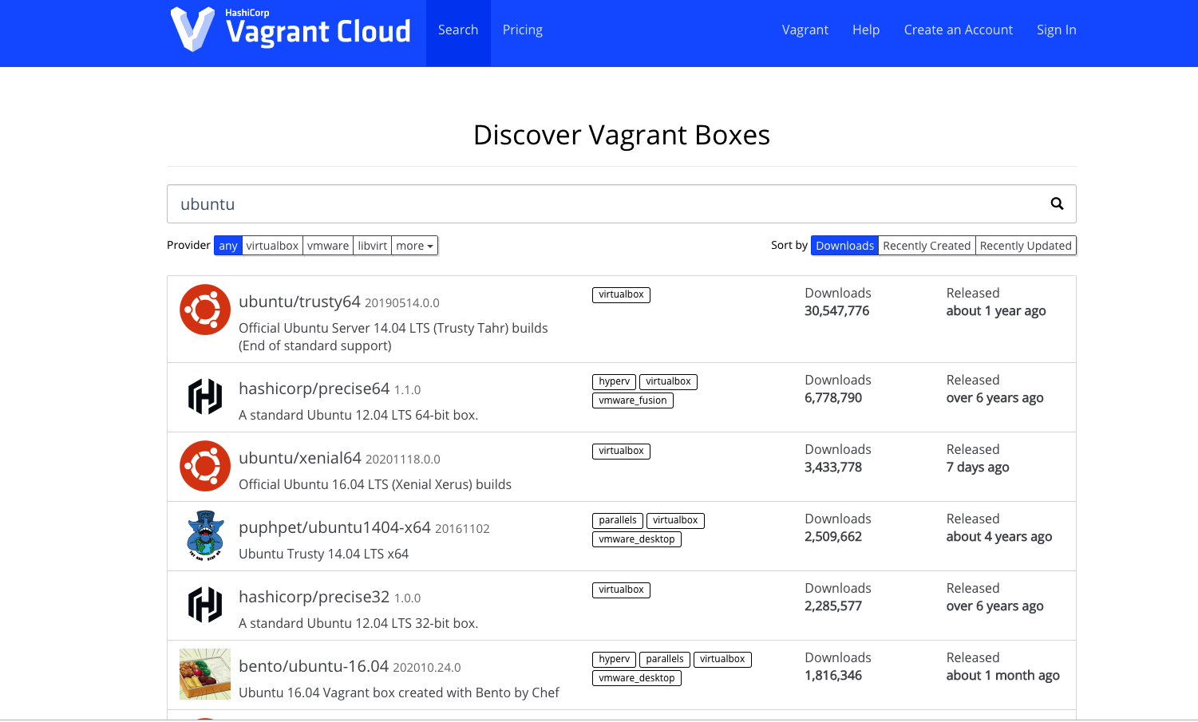Click hyperv tag on bento/ubuntu-16.04 row
Image resolution: width=1198 pixels, height=722 pixels.
click(x=614, y=660)
